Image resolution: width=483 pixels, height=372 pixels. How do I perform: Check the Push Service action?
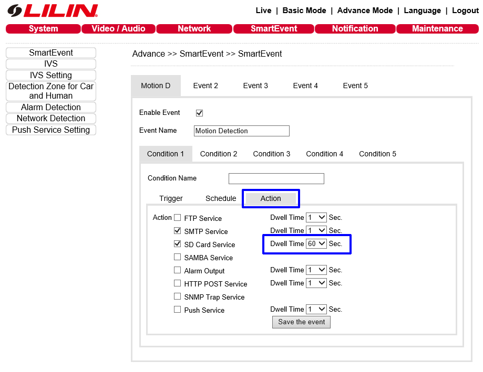click(x=178, y=310)
